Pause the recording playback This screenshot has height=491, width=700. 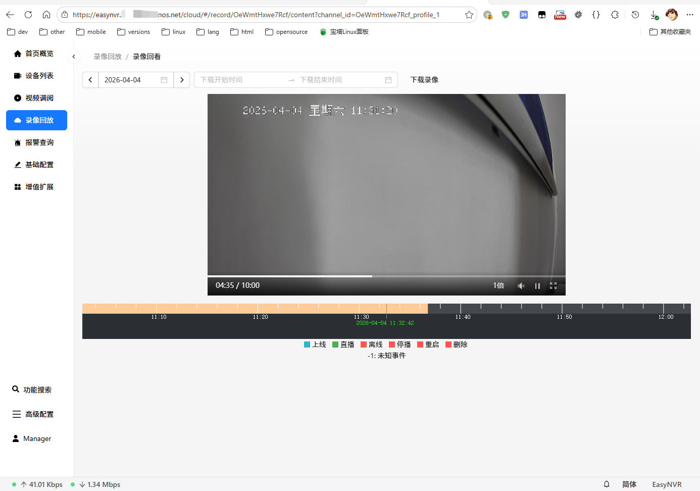(537, 286)
